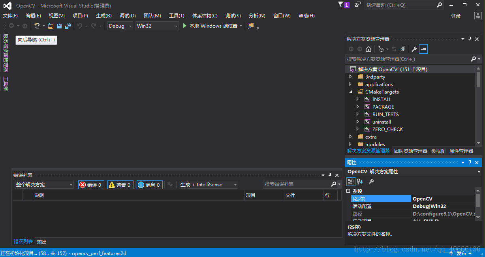Open the OpenCV 解决方案属性 object dropdown
The image size is (485, 257).
click(414, 172)
